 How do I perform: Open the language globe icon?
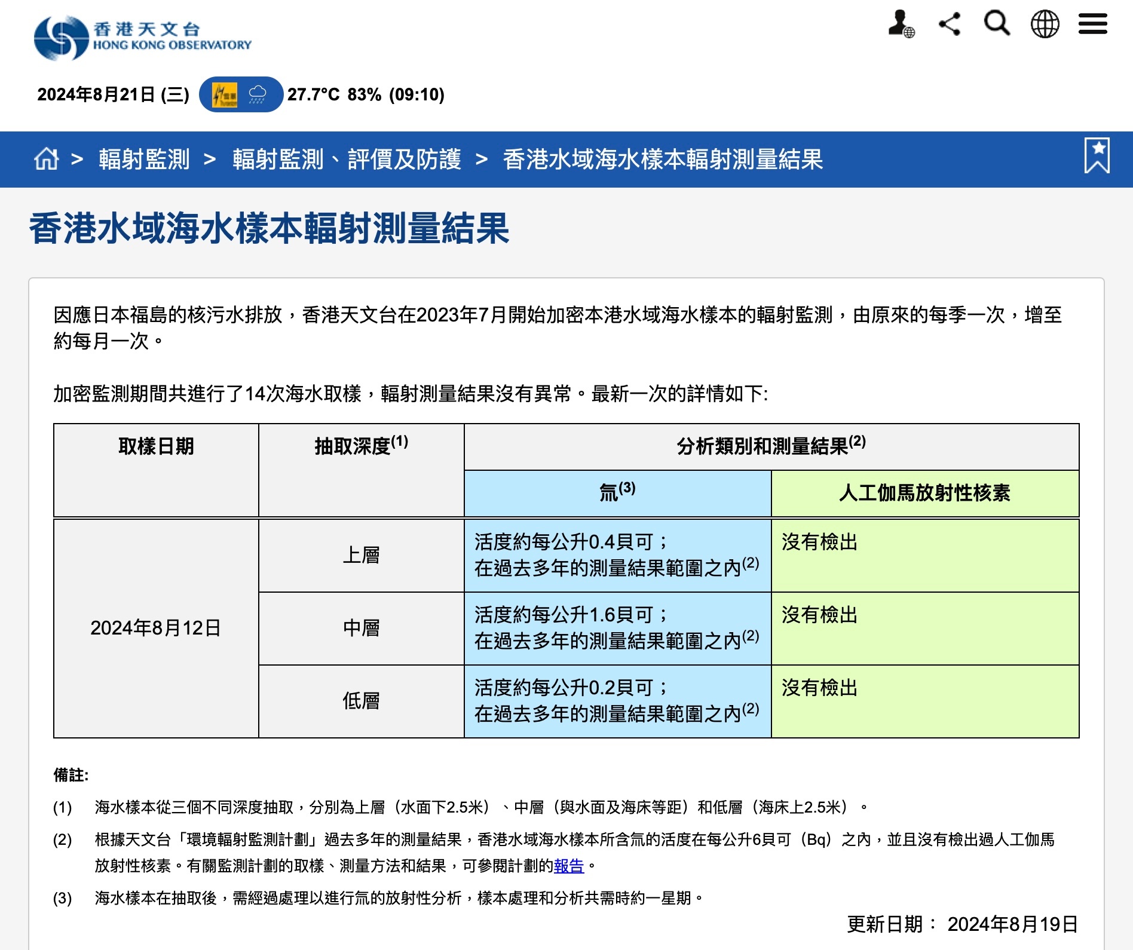click(x=1045, y=24)
